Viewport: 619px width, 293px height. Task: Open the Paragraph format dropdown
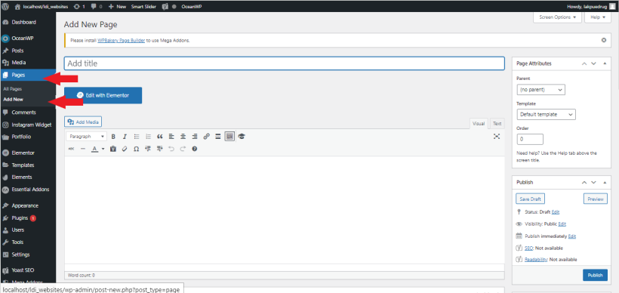click(87, 137)
